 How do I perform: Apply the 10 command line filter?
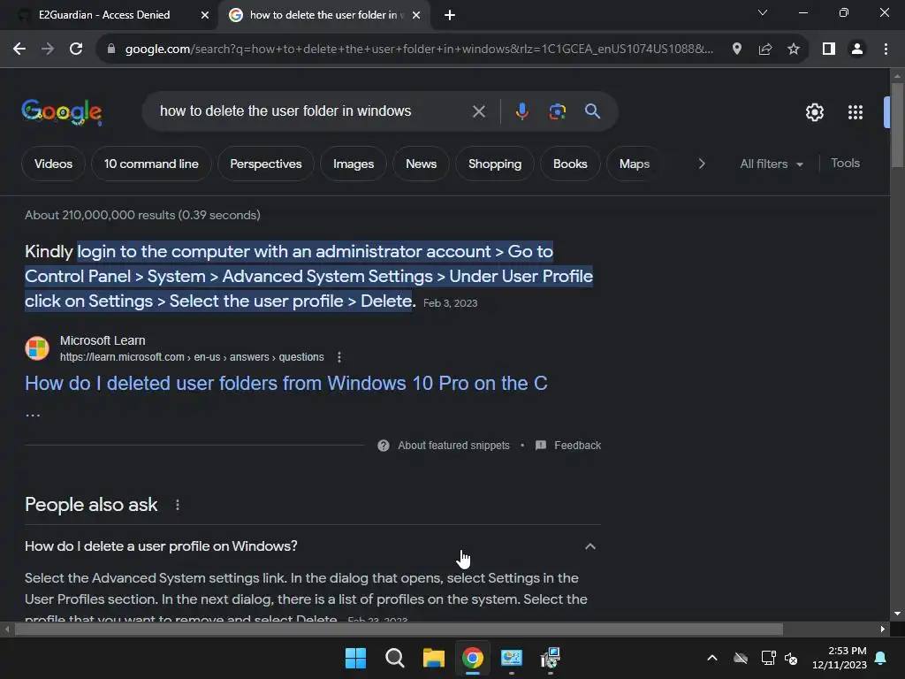(151, 164)
